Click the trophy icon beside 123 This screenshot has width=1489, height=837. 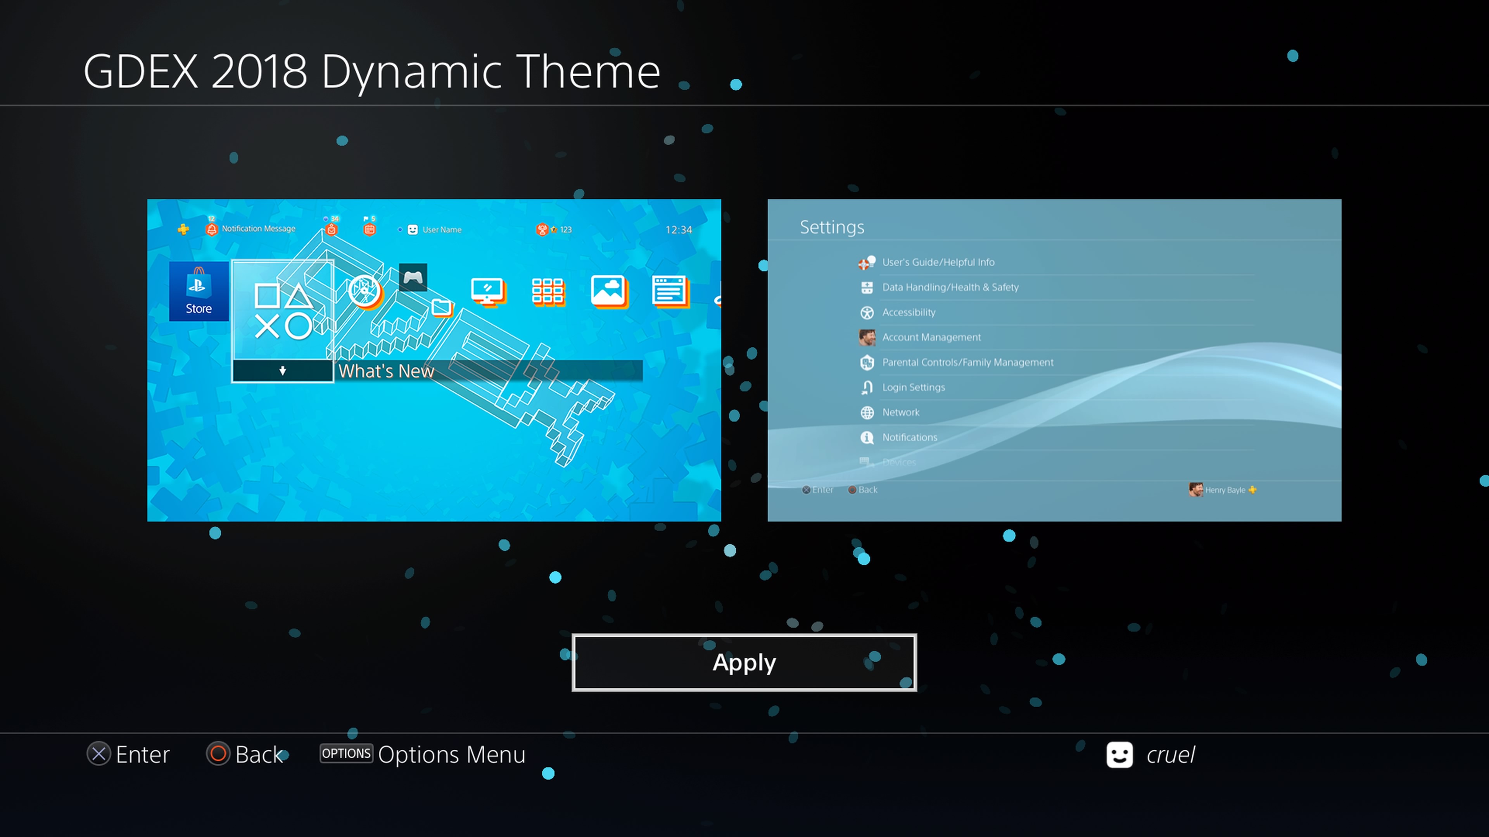coord(542,229)
